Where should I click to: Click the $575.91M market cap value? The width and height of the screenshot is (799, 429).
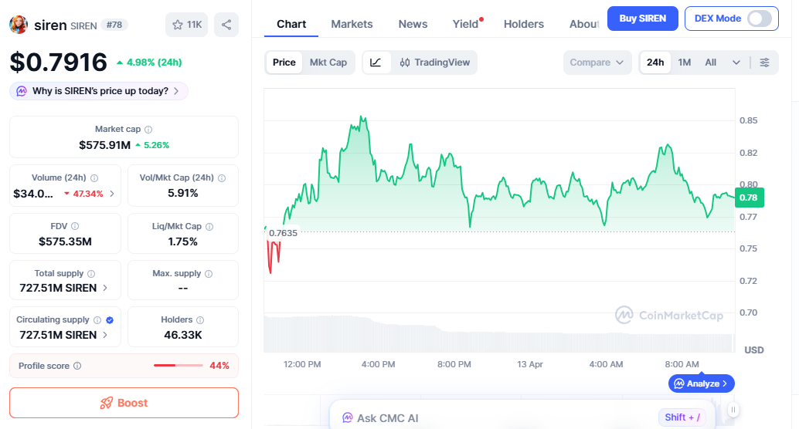(x=104, y=146)
